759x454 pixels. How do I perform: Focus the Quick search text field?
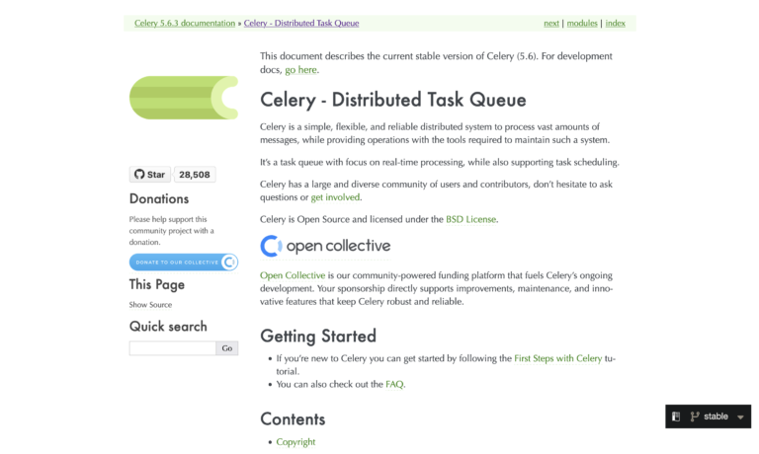click(x=173, y=348)
